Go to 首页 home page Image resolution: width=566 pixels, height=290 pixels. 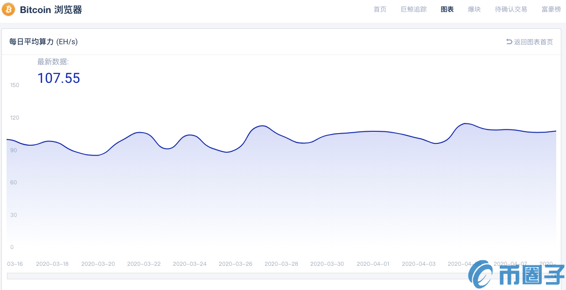[x=380, y=9]
